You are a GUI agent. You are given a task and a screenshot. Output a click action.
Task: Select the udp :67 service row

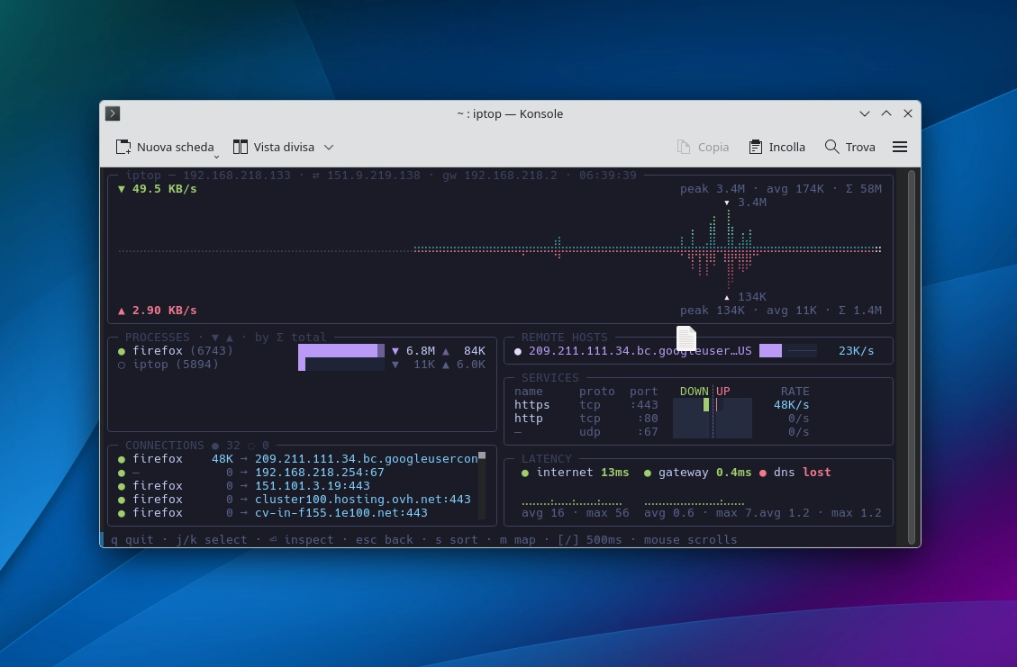tap(661, 432)
